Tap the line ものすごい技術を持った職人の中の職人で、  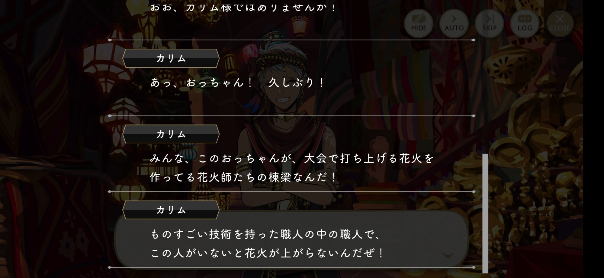point(265,234)
